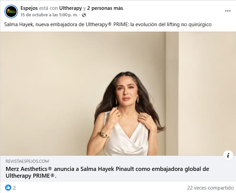Click the globe public audience icon
This screenshot has height=193, width=236.
[84, 15]
